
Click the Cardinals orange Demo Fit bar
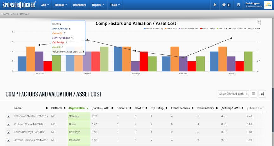pos(30,59)
